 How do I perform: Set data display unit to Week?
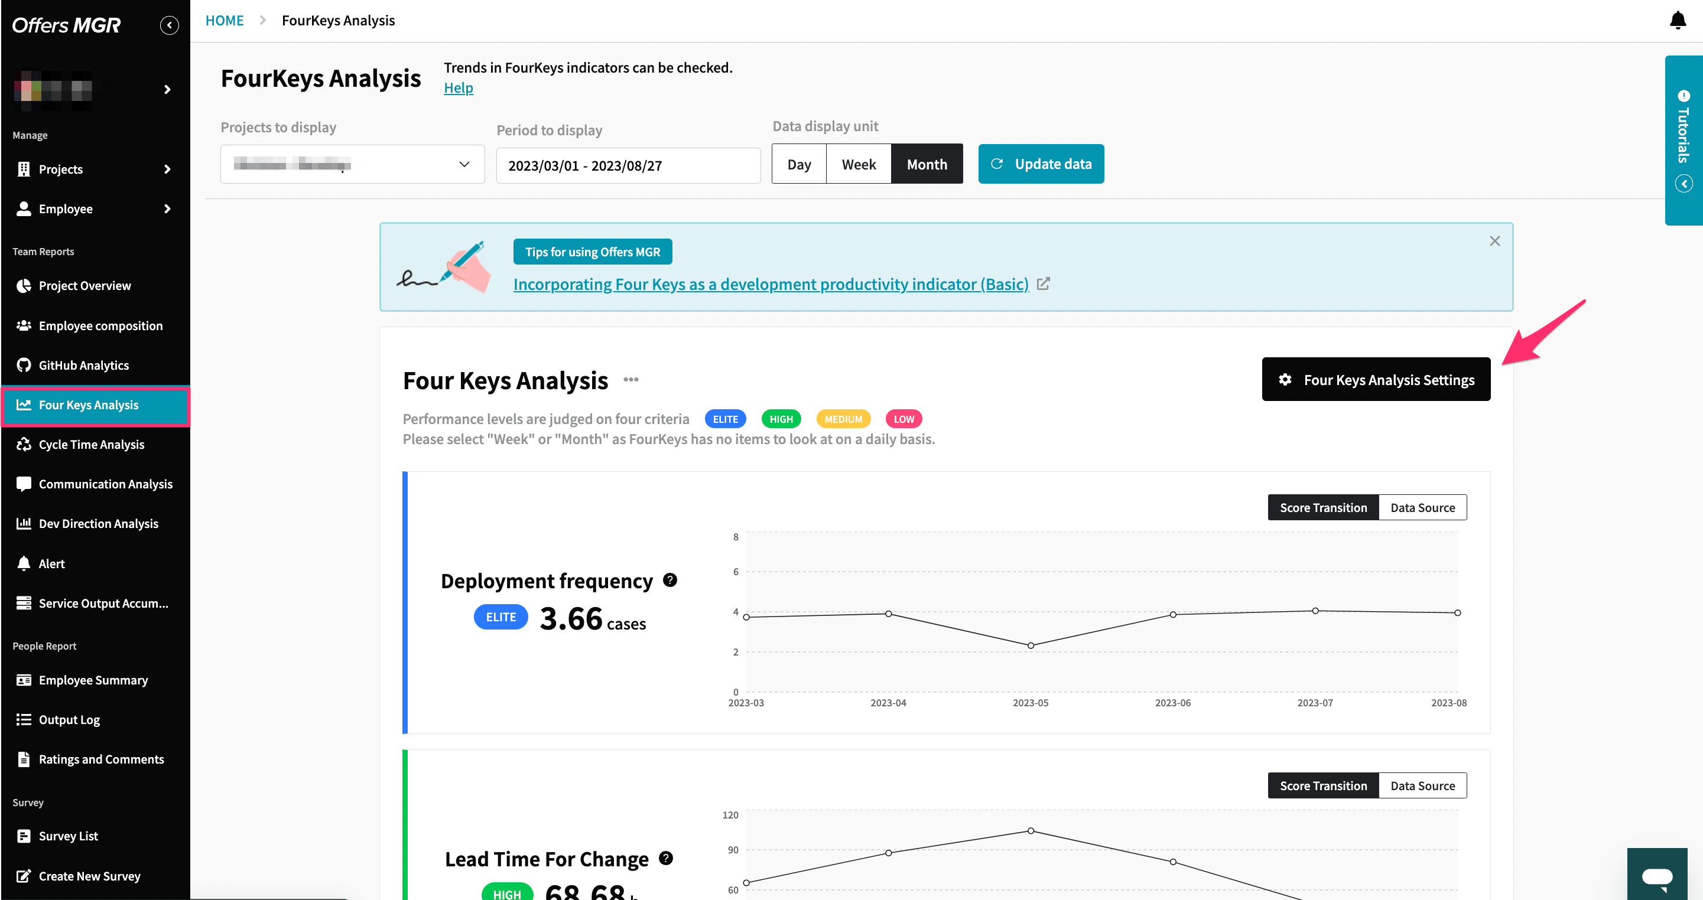click(858, 164)
